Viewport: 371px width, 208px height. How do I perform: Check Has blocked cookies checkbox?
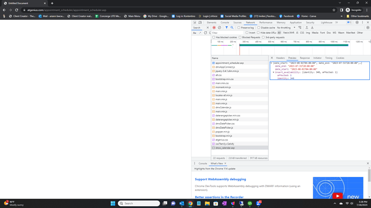pyautogui.click(x=213, y=38)
